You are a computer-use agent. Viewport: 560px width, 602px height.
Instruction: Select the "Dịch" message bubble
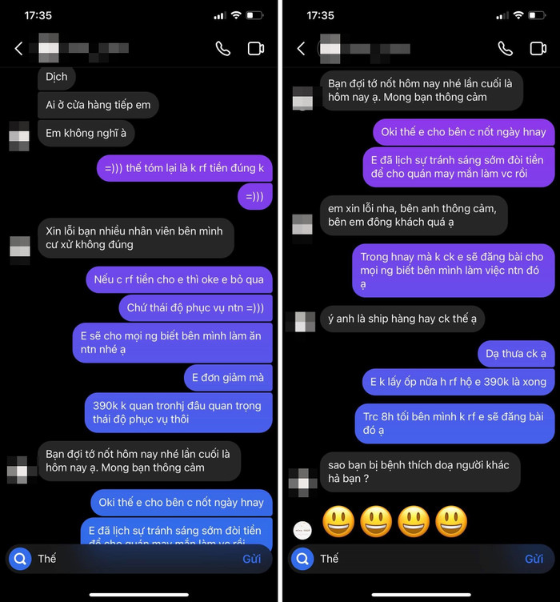tap(56, 77)
